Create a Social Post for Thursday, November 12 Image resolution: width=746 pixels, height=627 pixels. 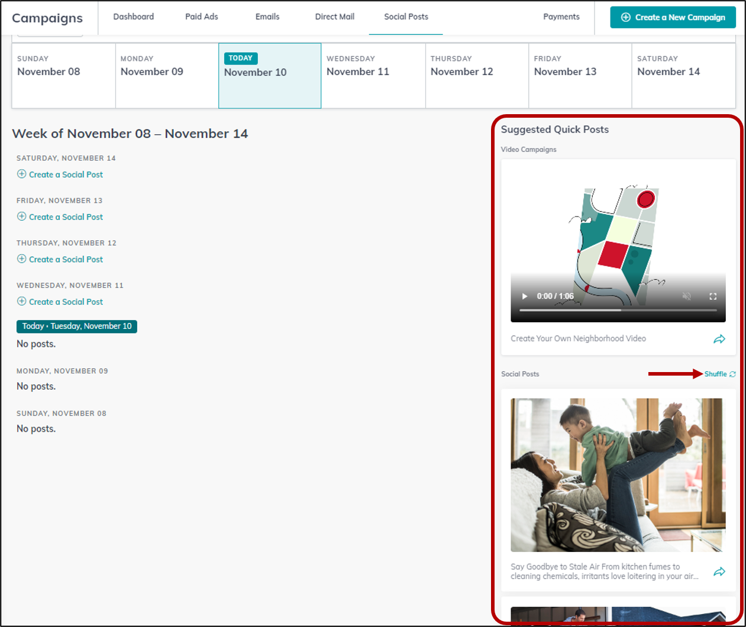coord(66,259)
